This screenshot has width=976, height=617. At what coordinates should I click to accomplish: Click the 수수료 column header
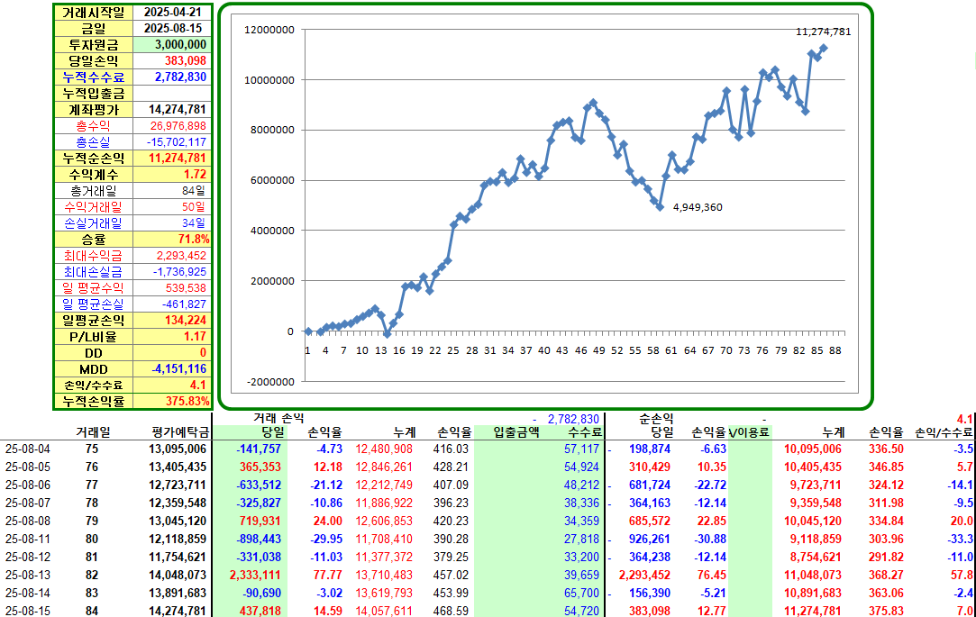coord(585,432)
